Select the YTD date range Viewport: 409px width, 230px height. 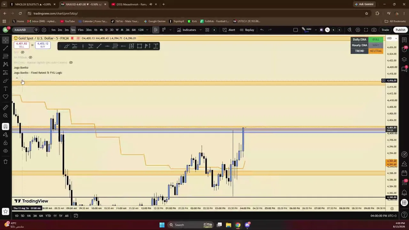point(48,216)
